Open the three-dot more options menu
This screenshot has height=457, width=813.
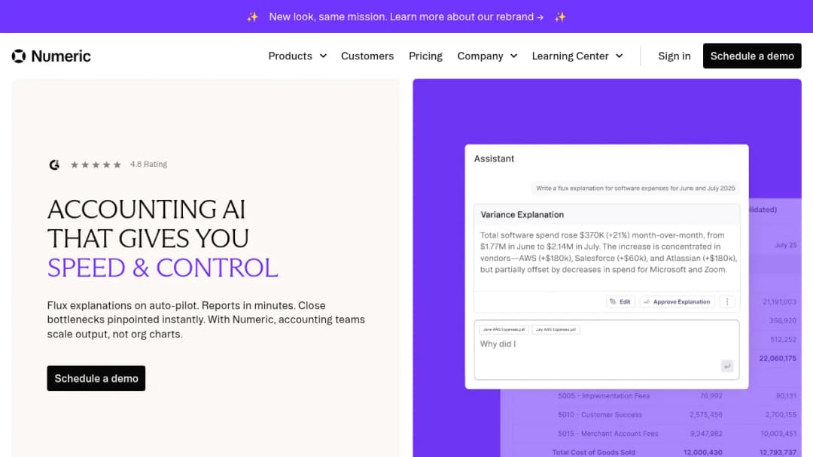point(727,301)
